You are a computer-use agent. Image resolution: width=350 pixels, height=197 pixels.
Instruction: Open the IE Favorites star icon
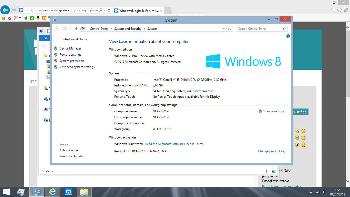click(339, 10)
